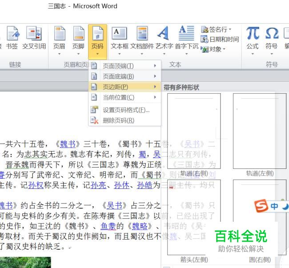
Task: Select 箭头(左侧) page number thumbnail
Action: (x=194, y=217)
